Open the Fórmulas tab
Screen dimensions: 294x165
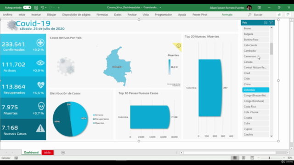pos(102,15)
